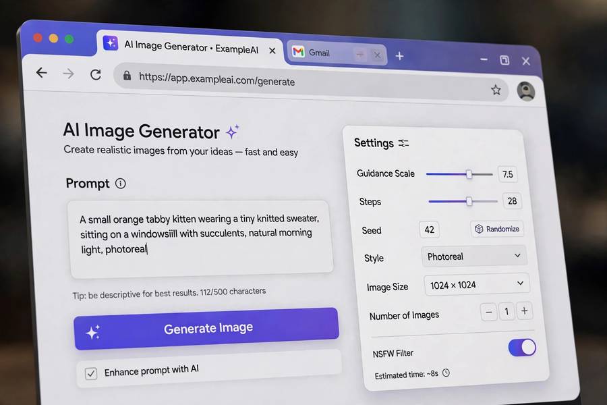Click the "Estimated time: ~8s" text
607x405 pixels.
point(407,375)
